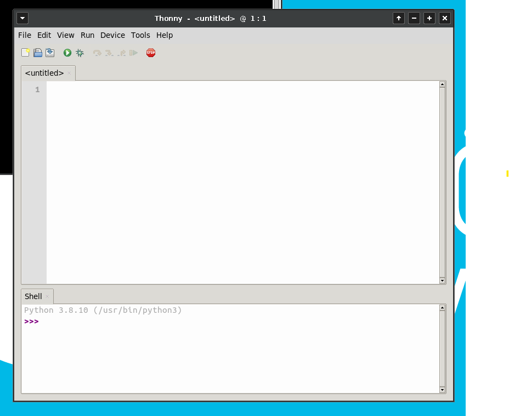This screenshot has width=509, height=416.
Task: Open the Tools menu
Action: pyautogui.click(x=140, y=35)
